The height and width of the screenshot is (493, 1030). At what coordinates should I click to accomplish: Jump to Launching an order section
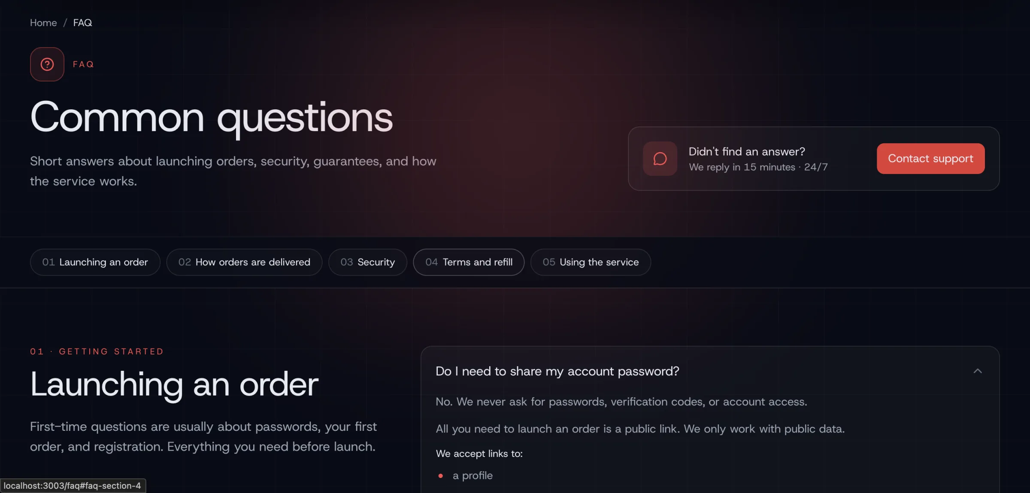pos(95,262)
